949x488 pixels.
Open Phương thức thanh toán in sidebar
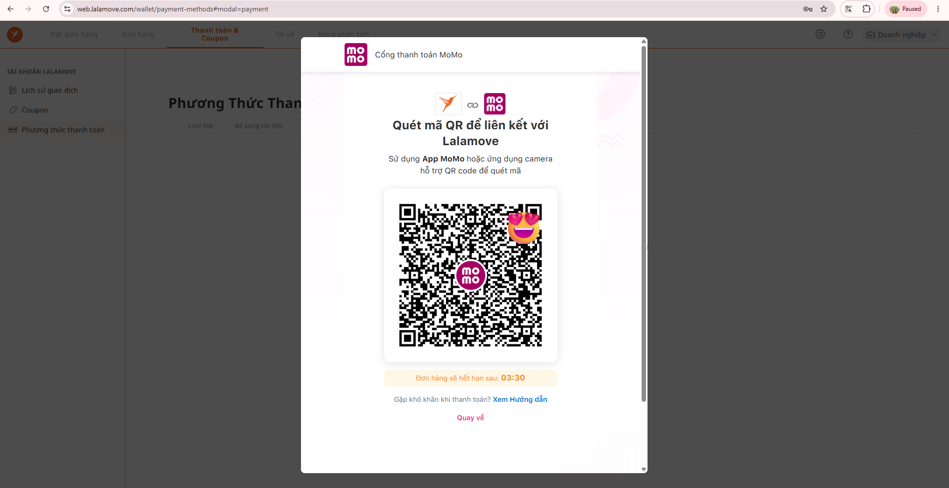click(63, 130)
